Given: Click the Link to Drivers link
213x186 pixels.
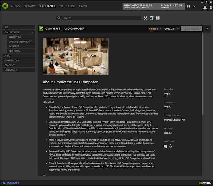Looking at the screenshot, I should 10,183.
